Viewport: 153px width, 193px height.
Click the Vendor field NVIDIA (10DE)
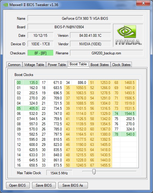pos(90,44)
